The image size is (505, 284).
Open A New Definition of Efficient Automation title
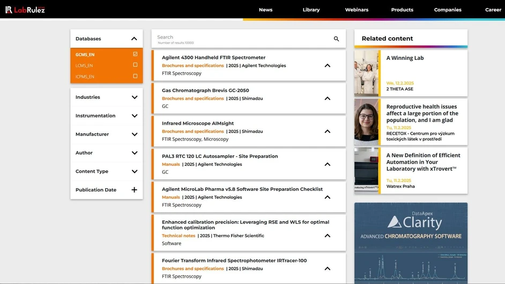(x=423, y=162)
